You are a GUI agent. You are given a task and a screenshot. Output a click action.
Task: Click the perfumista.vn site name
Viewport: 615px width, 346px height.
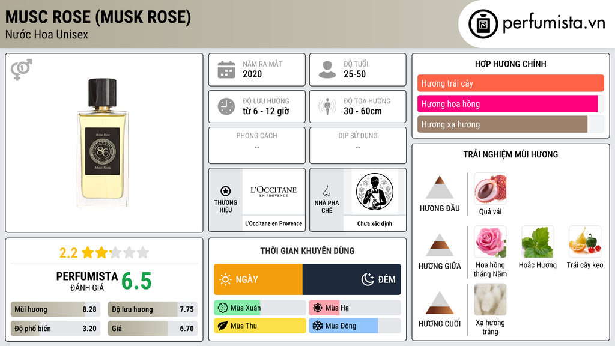(x=554, y=23)
